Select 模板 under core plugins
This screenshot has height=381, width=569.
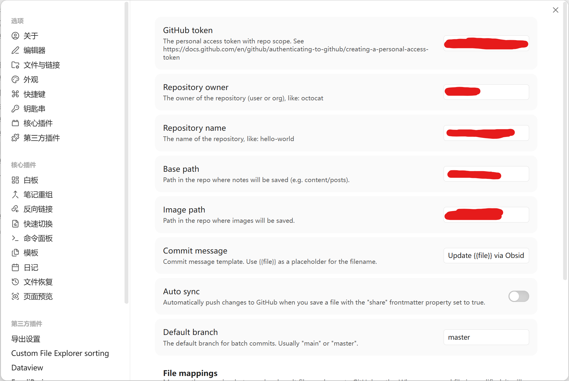31,253
